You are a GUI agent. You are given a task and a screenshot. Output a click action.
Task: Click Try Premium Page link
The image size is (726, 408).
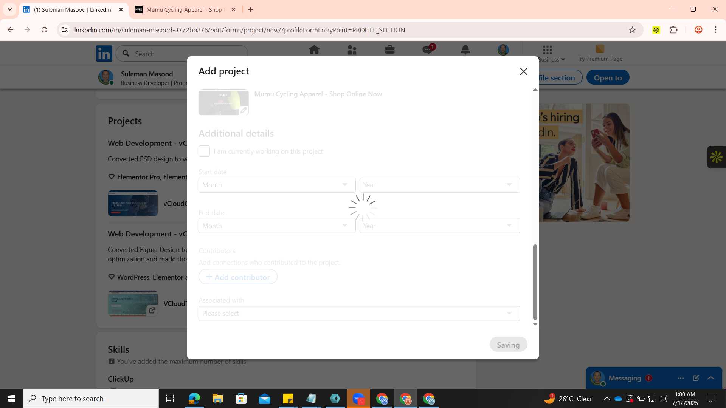600,53
